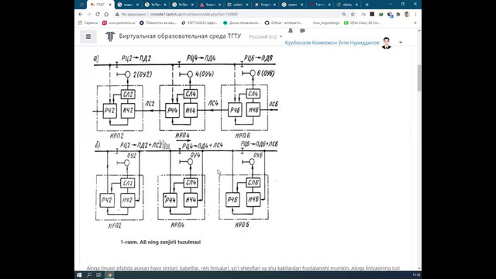Click the caption 1-rasm. AB ning zanjirli tuzulmasi

coord(160,242)
